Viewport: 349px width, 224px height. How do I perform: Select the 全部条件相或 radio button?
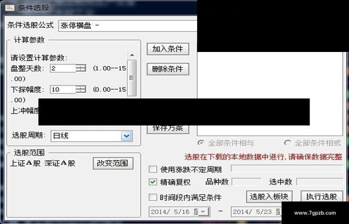coord(287,143)
